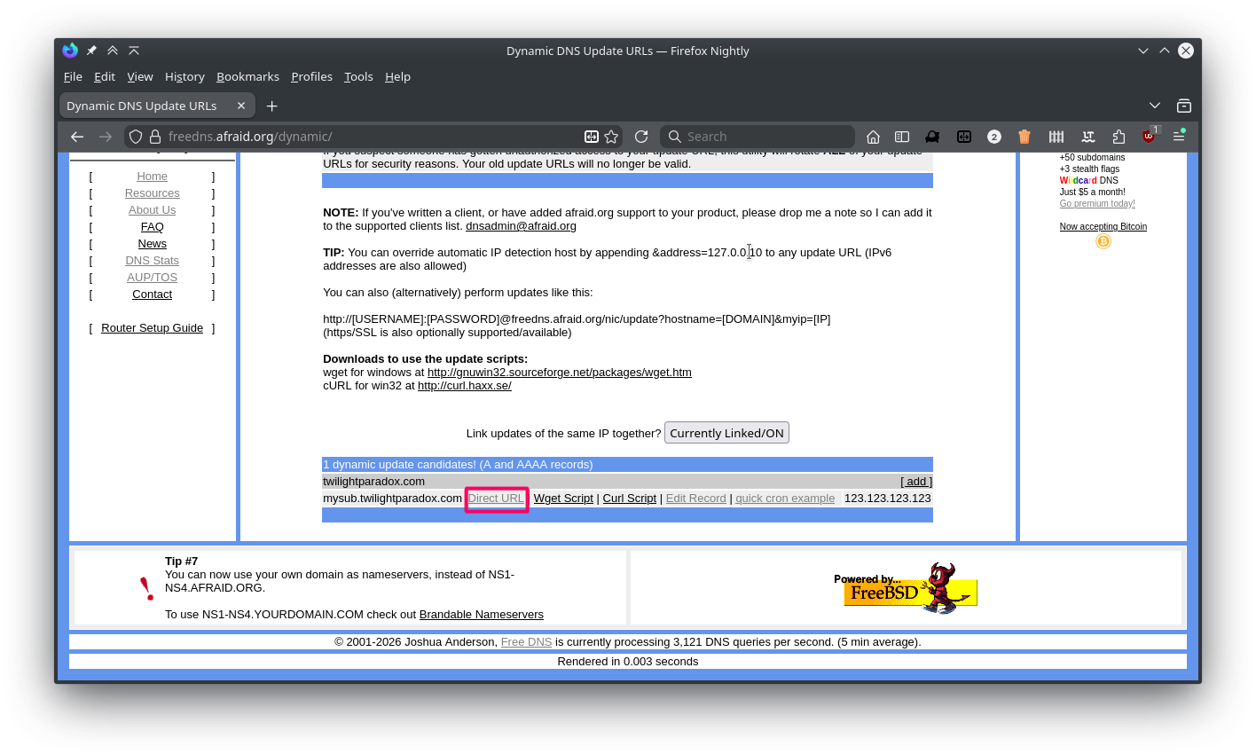
Task: Open the uBlock Origin extension icon
Action: point(1149,137)
